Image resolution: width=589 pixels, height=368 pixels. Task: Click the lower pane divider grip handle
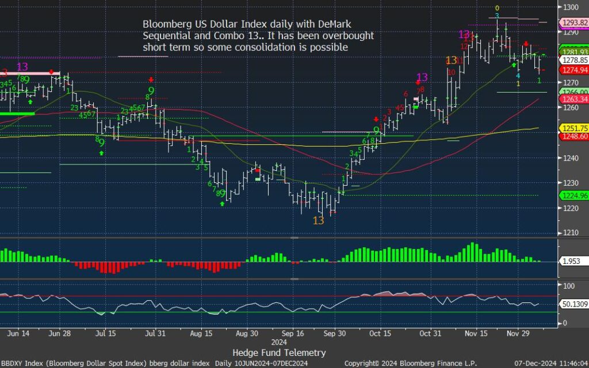pyautogui.click(x=294, y=279)
